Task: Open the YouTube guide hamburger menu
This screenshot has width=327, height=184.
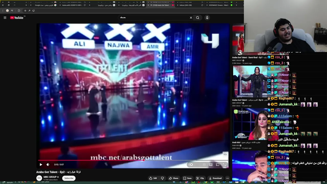Action: [x=5, y=18]
